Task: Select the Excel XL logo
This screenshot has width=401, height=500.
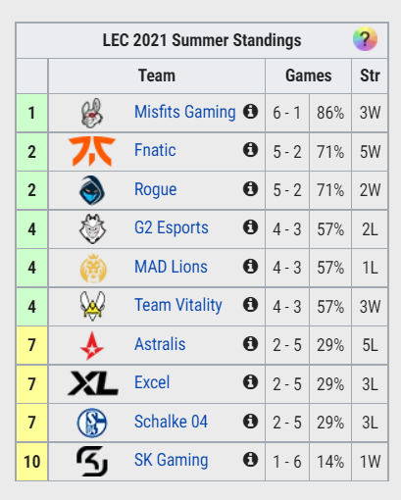Action: pyautogui.click(x=92, y=383)
